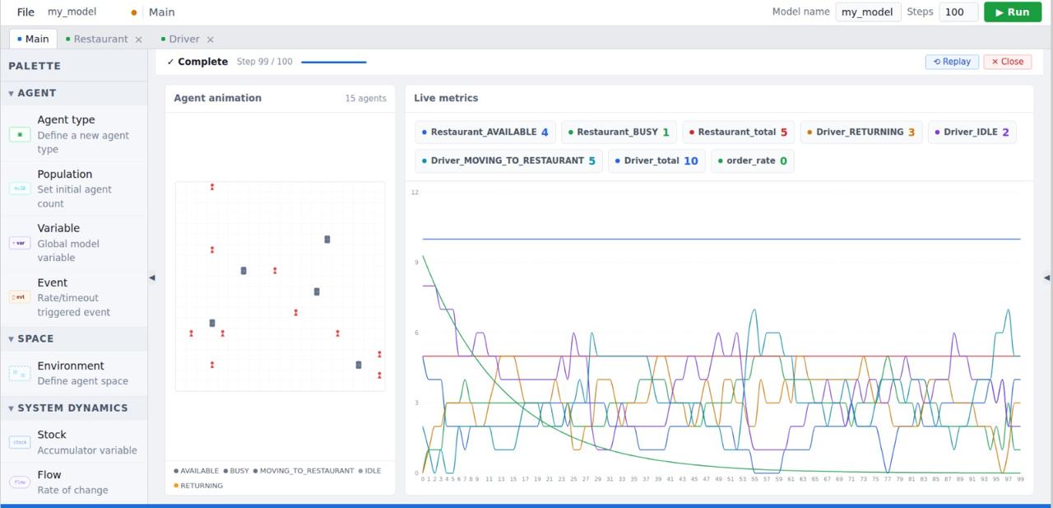Open the File menu

pos(26,12)
